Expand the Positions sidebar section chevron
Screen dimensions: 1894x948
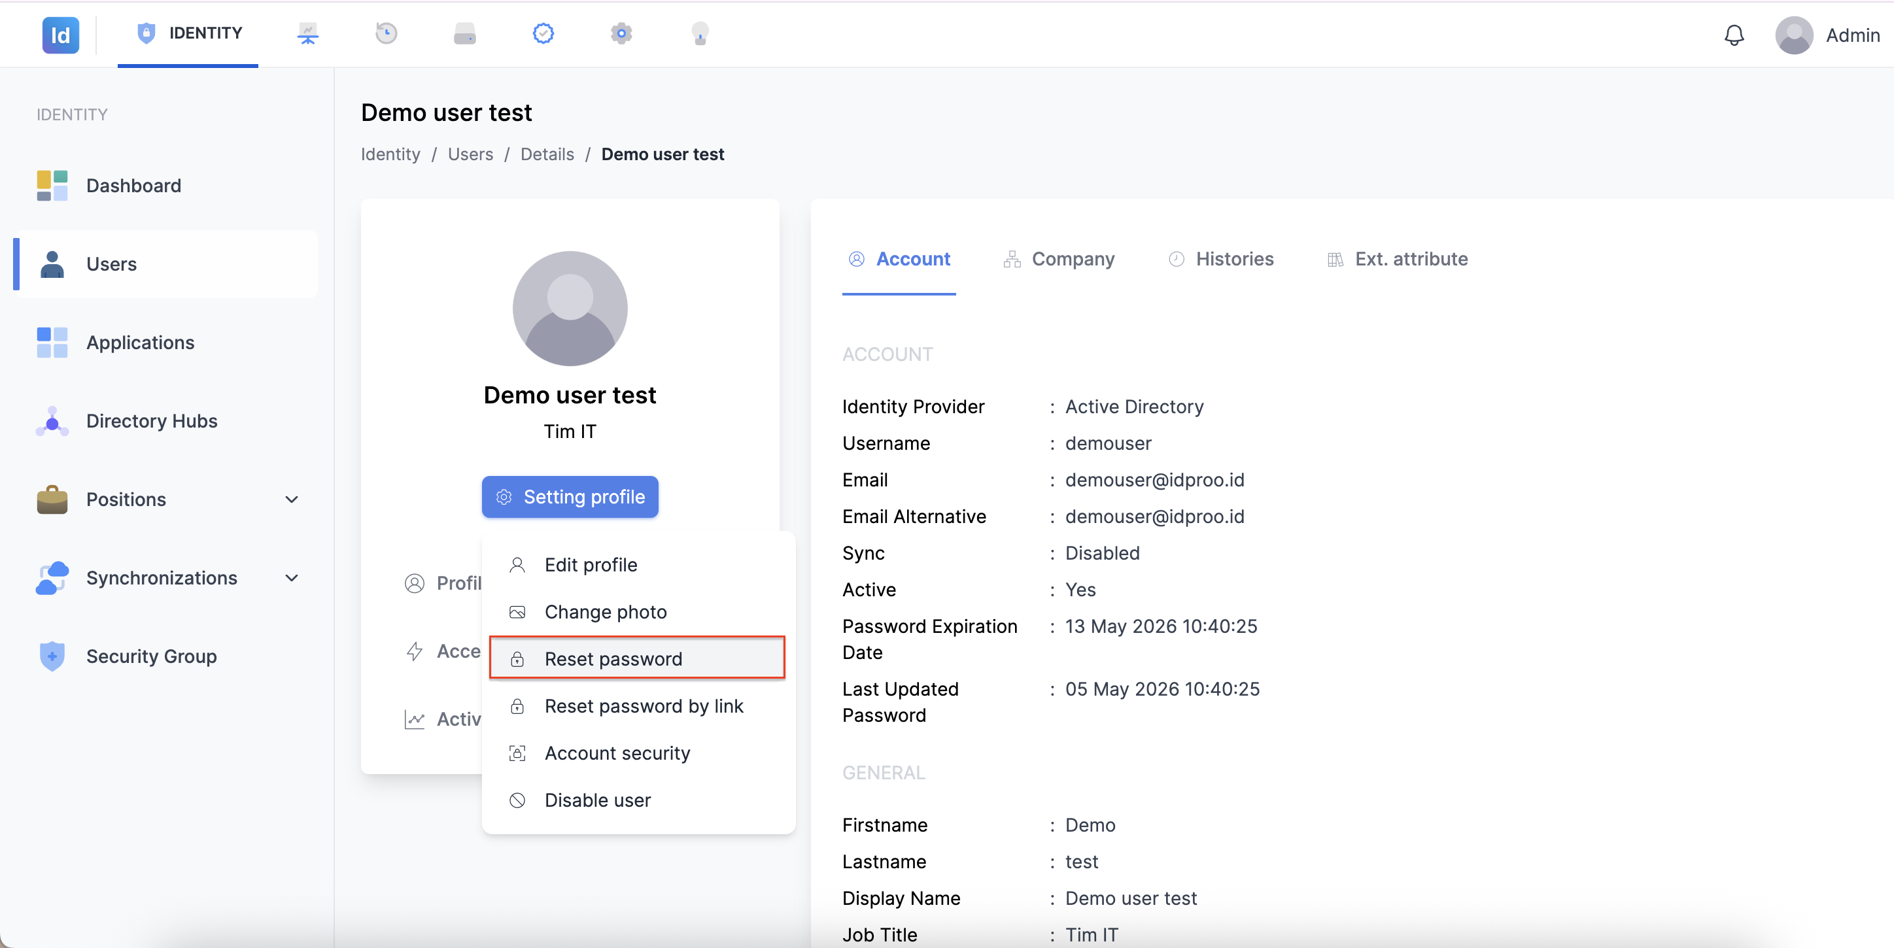pyautogui.click(x=292, y=499)
